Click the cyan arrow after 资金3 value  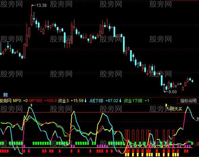point(85,101)
